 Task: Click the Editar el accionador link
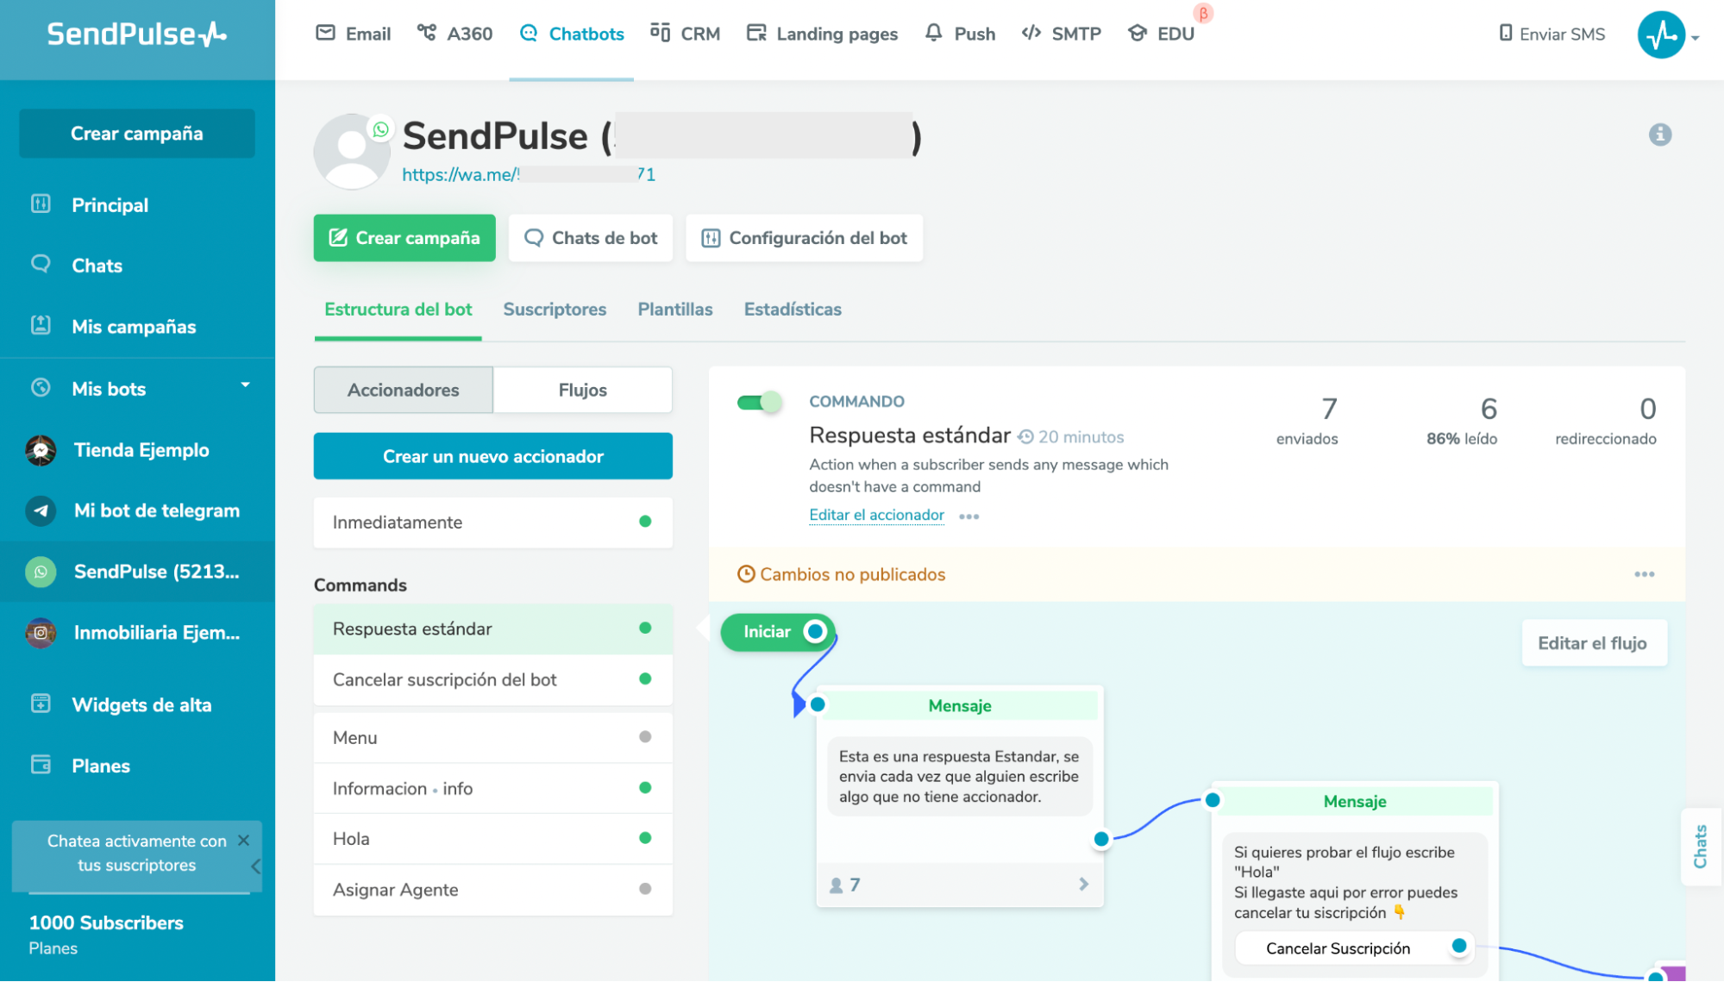876,515
